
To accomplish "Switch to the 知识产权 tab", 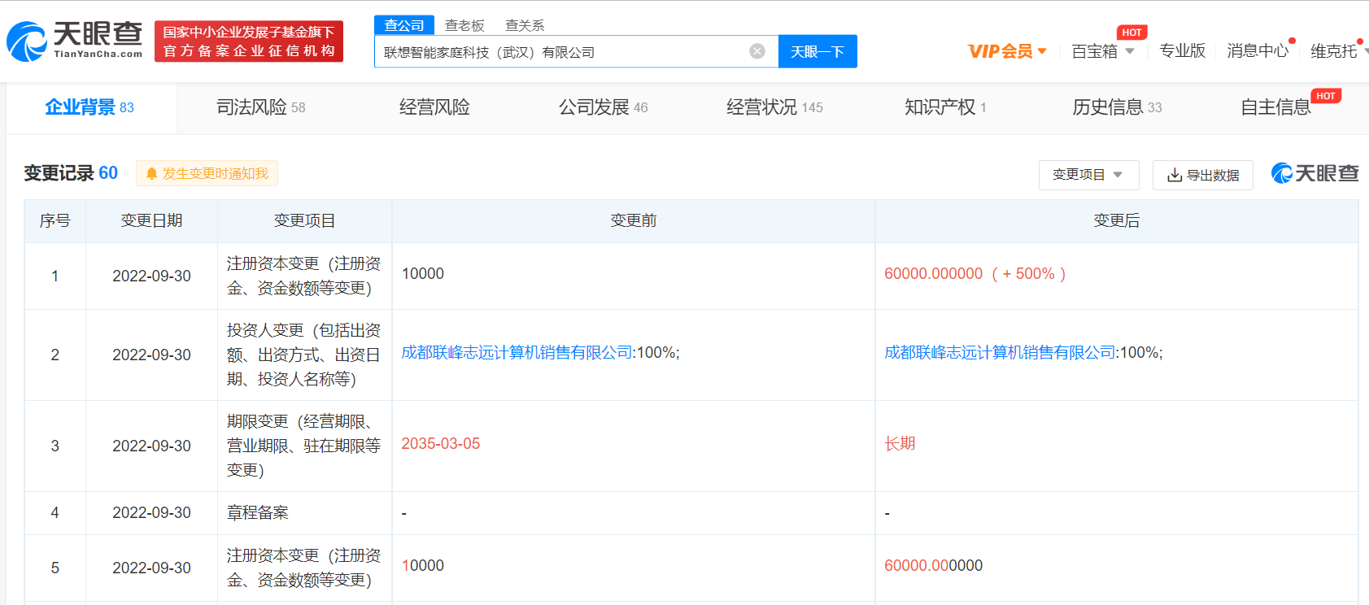I will [x=945, y=107].
